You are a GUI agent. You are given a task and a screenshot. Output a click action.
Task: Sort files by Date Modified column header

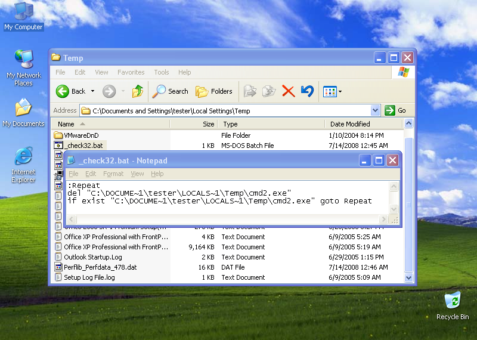pos(364,124)
